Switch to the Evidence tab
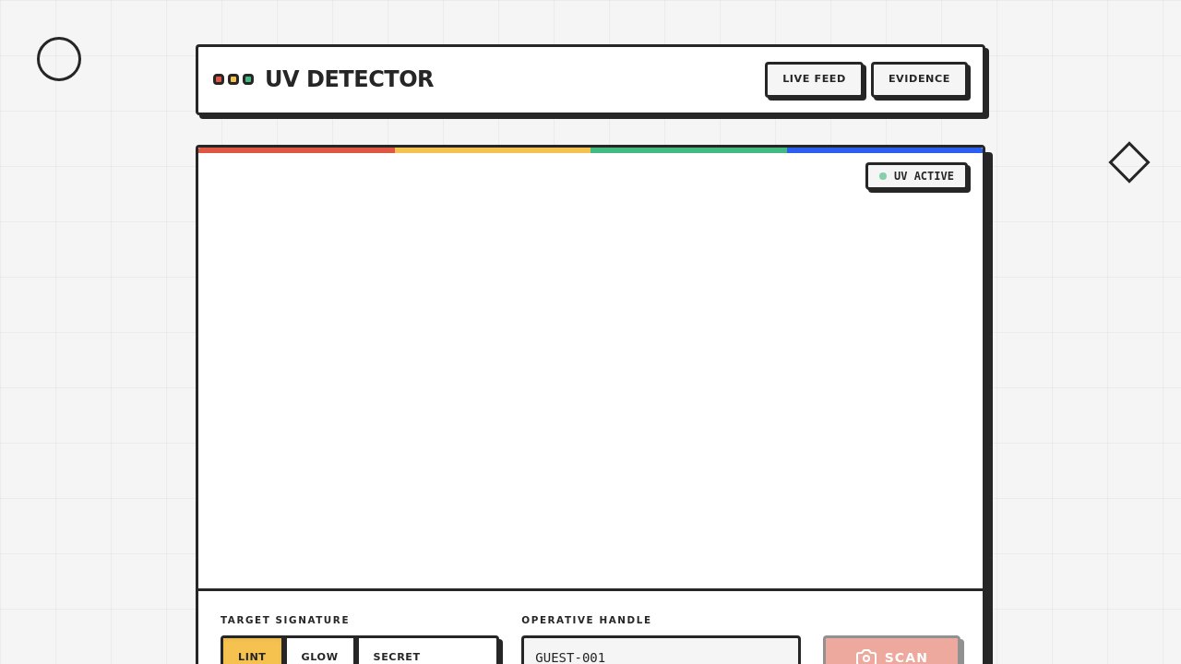This screenshot has height=664, width=1181. (x=919, y=79)
